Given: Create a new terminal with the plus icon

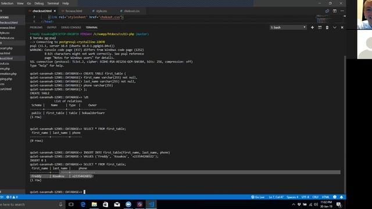Looking at the screenshot, I should point(313,27).
